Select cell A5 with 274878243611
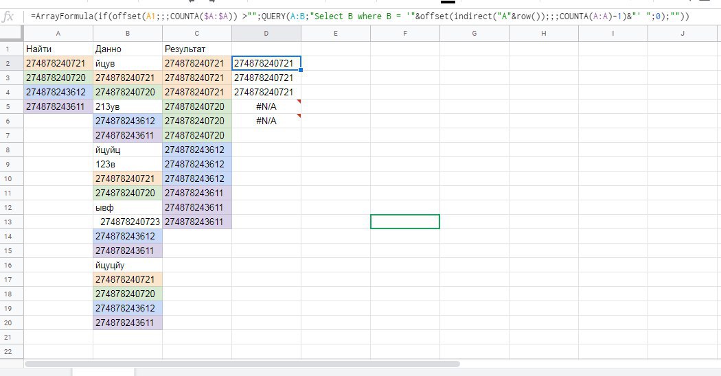The width and height of the screenshot is (721, 376). (58, 106)
